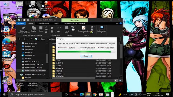Select Músicas in the navigation pane

[29, 52]
